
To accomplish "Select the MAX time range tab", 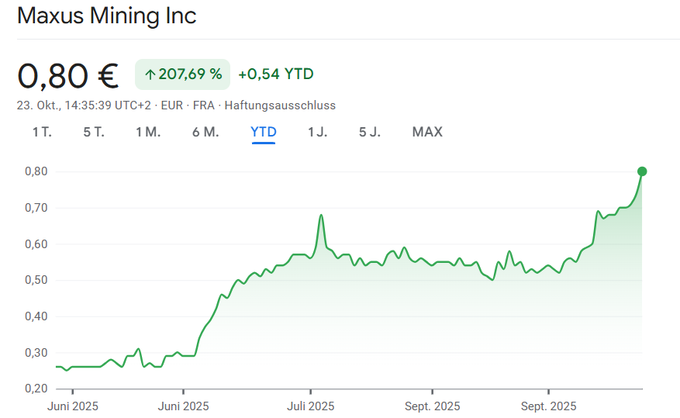I will [x=427, y=132].
